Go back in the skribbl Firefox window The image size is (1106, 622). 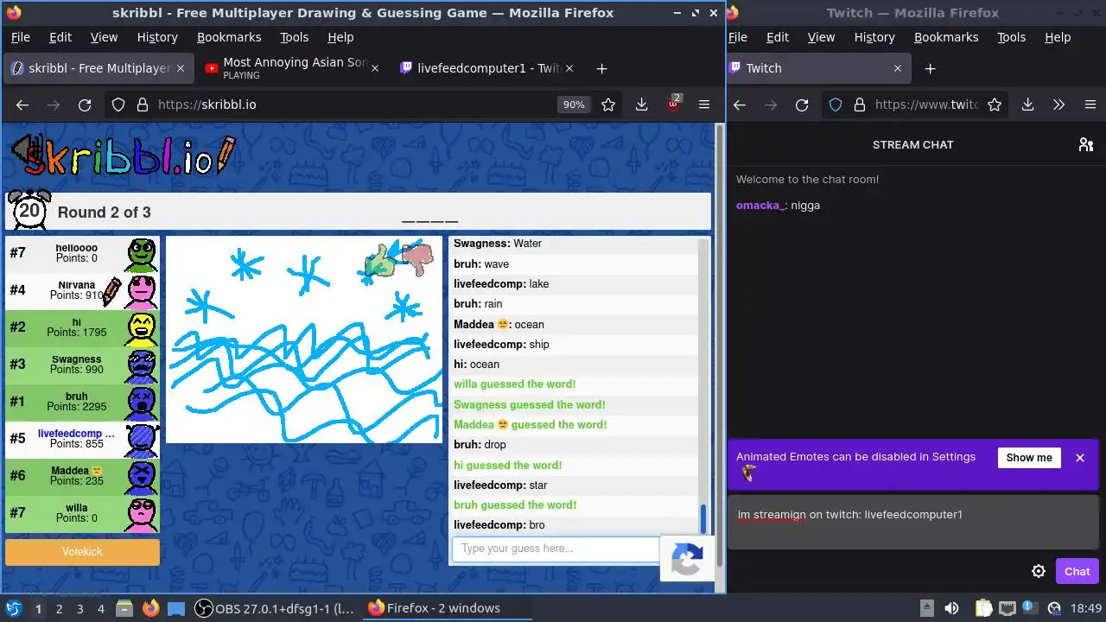[22, 105]
